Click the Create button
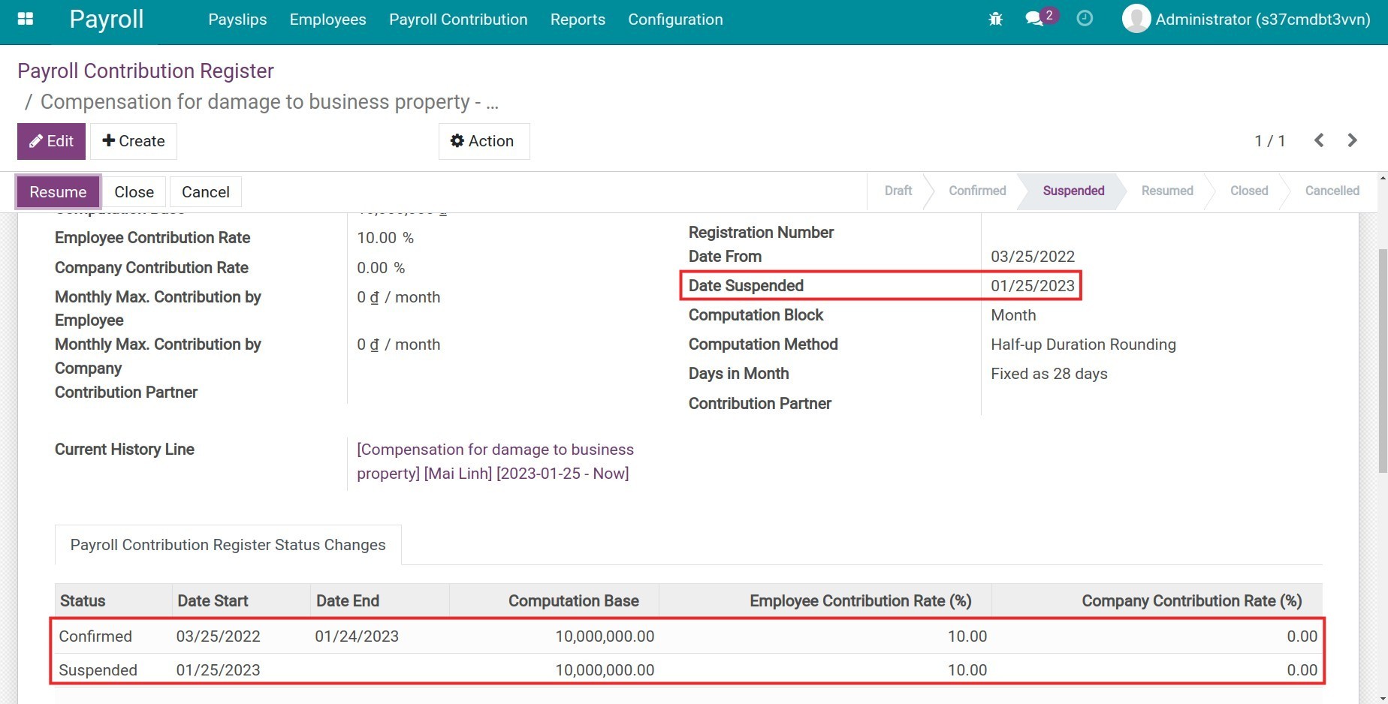1388x704 pixels. [133, 140]
